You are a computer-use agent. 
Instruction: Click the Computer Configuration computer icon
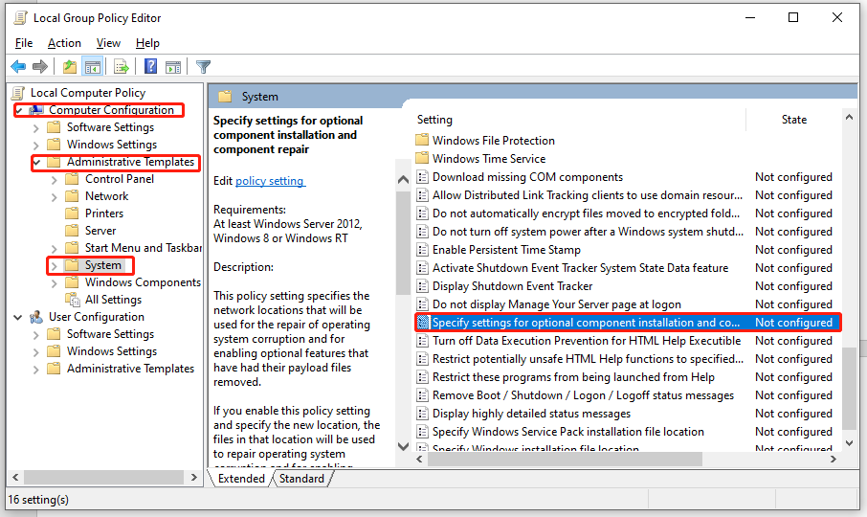coord(36,110)
